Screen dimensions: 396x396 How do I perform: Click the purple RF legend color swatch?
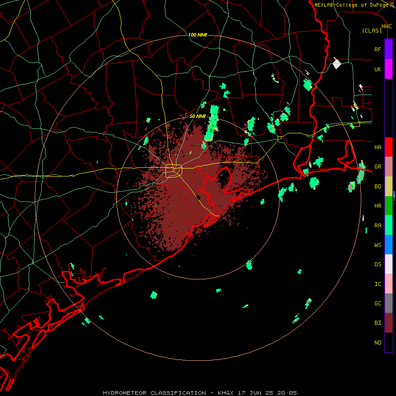tap(389, 49)
